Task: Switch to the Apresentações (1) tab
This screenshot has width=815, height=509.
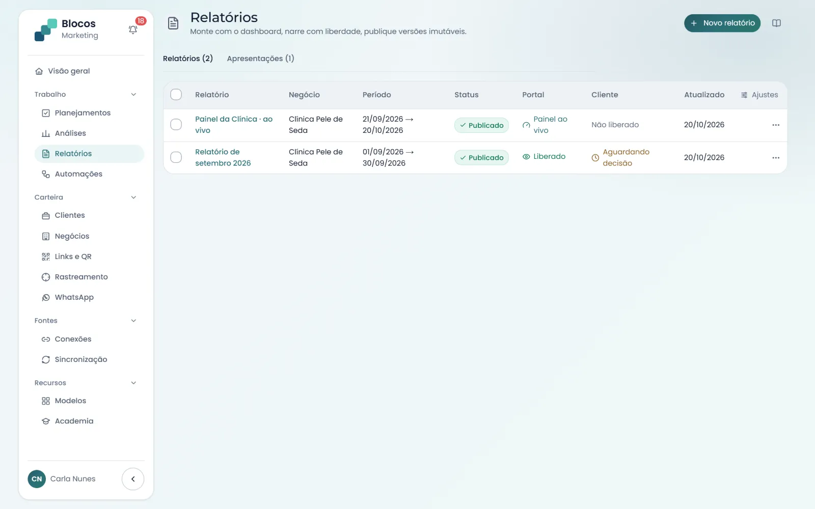Action: [x=260, y=59]
